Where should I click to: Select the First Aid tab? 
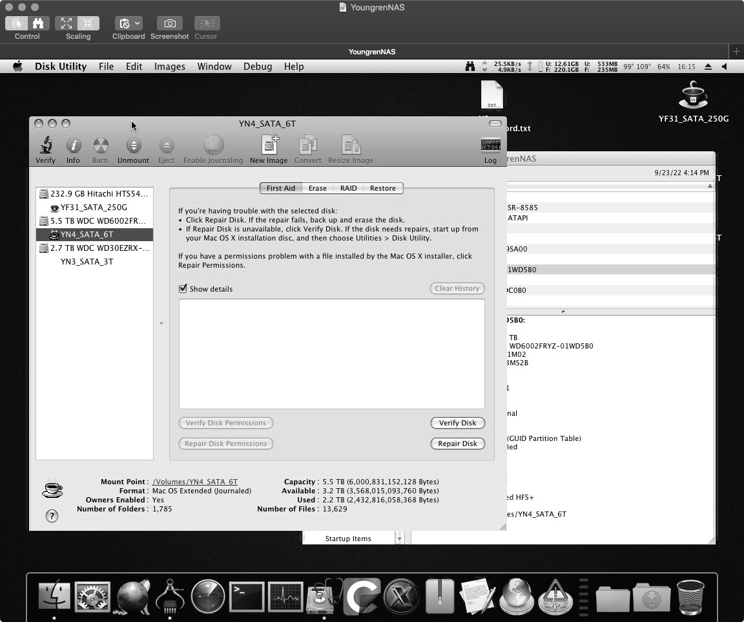[x=281, y=188]
